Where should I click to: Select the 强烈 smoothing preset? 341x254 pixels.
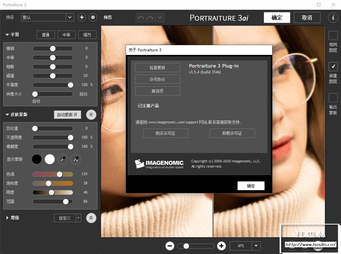coord(87,35)
